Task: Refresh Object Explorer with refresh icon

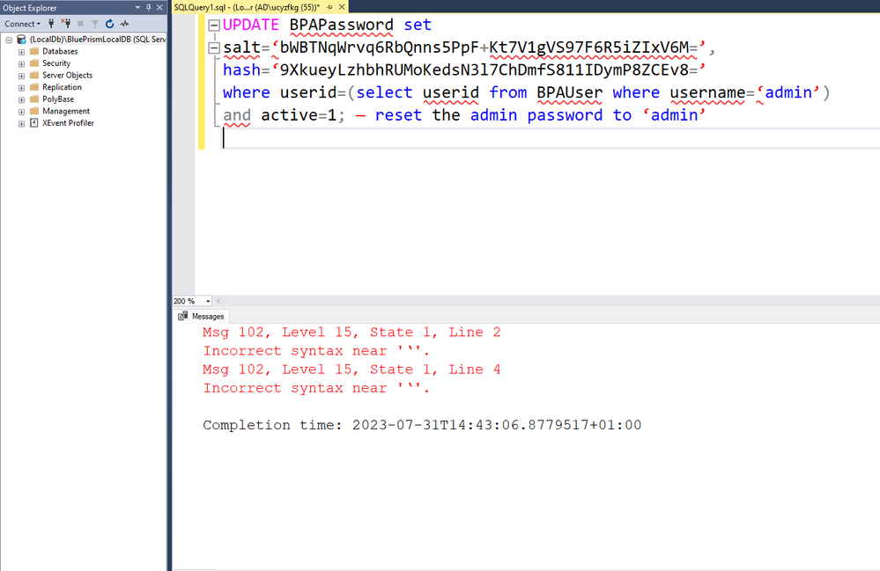Action: [x=109, y=24]
